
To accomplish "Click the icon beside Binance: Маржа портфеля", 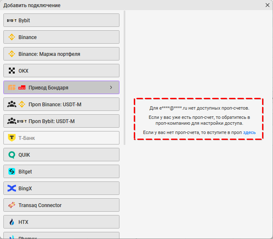I will [x=12, y=54].
